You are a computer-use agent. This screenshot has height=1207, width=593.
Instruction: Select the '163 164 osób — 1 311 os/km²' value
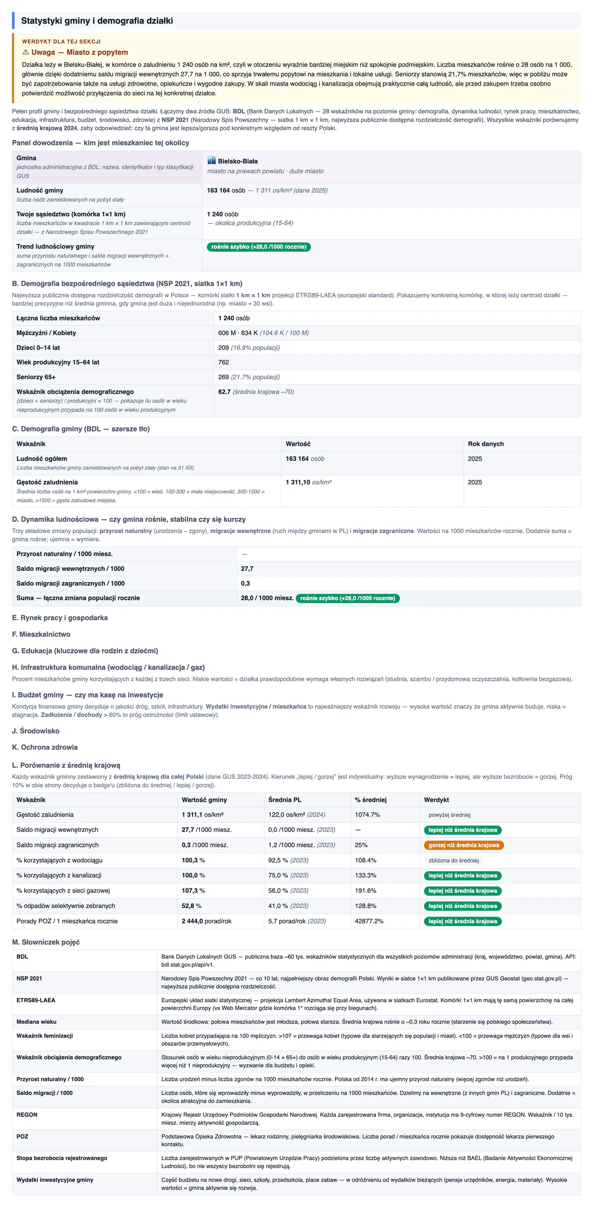pos(267,190)
